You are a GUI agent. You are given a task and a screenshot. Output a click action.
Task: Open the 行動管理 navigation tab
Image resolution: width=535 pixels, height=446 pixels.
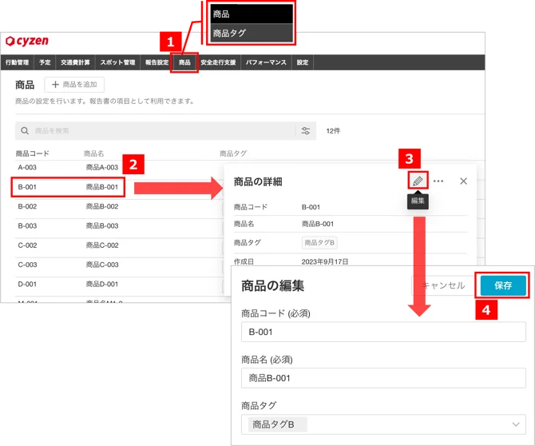pyautogui.click(x=17, y=62)
